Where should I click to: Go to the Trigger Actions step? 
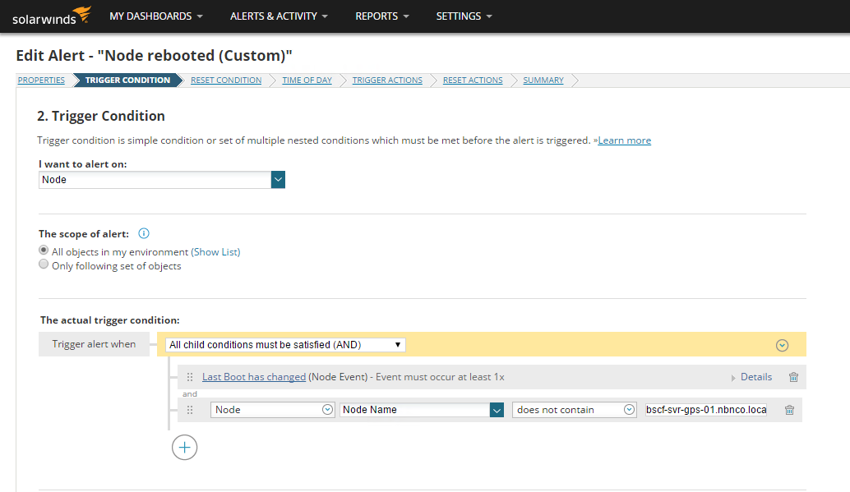pos(387,80)
